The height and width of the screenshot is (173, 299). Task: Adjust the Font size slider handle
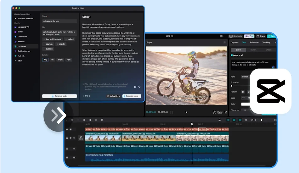[x=232, y=86]
